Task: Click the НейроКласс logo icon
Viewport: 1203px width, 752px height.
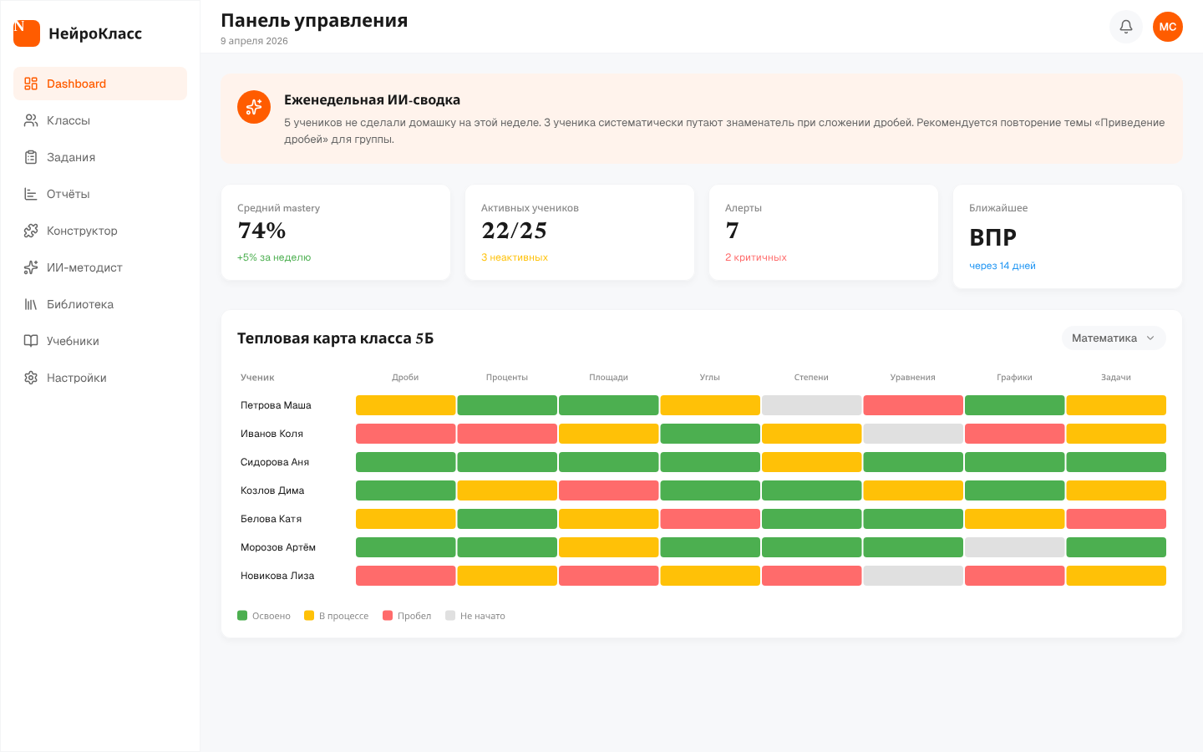Action: (27, 33)
